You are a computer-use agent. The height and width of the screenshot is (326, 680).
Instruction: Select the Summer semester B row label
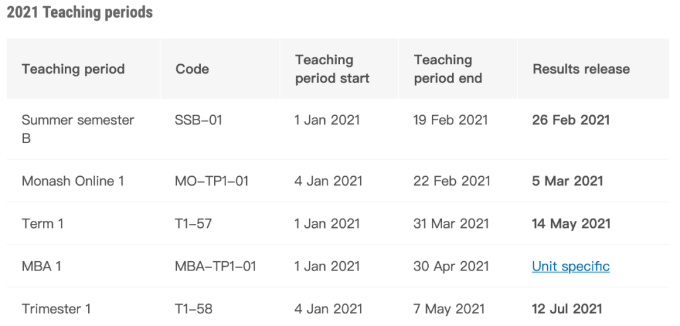(78, 129)
